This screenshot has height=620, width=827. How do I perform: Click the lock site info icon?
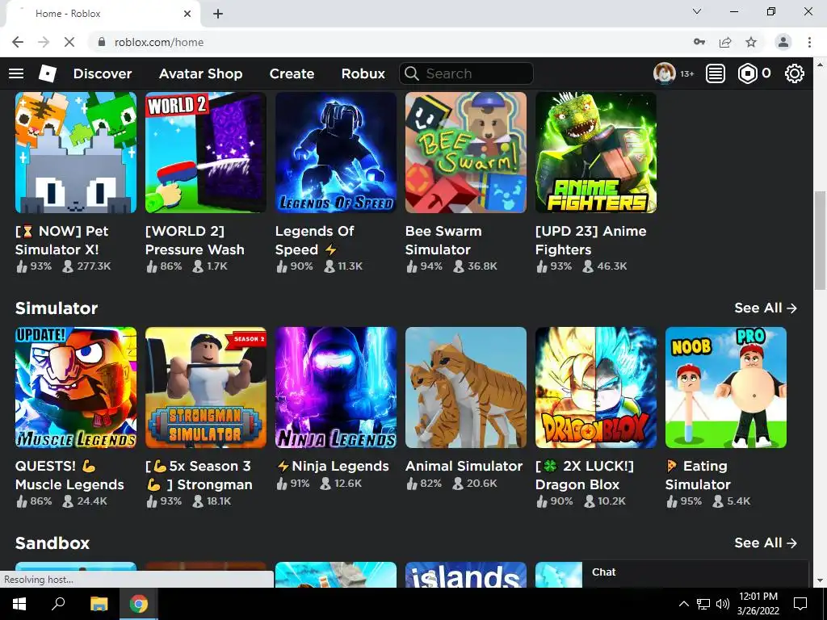click(x=102, y=42)
